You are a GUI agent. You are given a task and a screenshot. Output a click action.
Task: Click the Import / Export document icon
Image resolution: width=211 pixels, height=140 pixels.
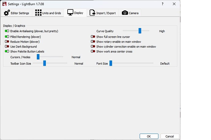coord(92,13)
